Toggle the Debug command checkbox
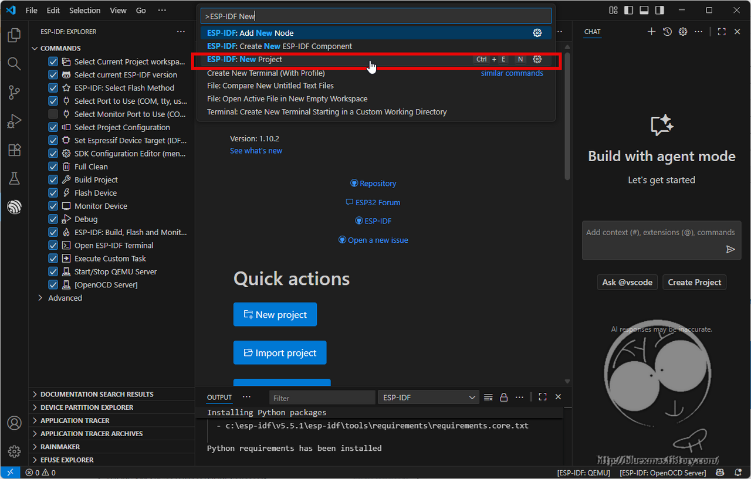Image resolution: width=751 pixels, height=479 pixels. click(x=53, y=219)
